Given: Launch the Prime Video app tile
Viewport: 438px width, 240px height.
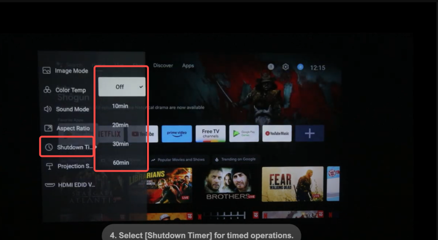Looking at the screenshot, I should [x=177, y=133].
